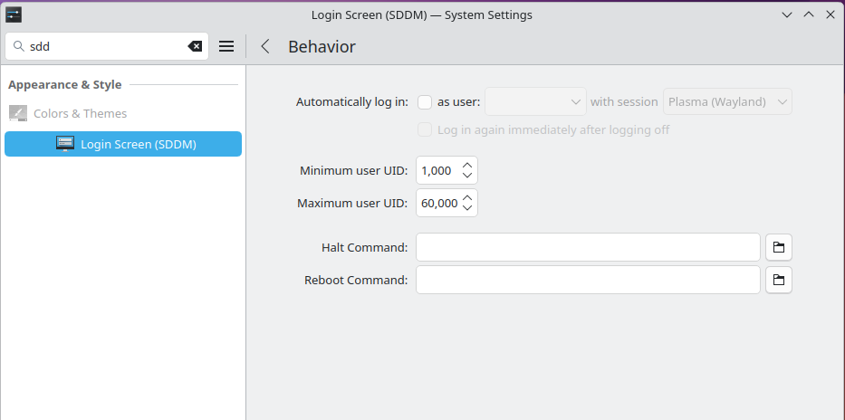Click inside the Reboot Command field
Screen dimensions: 845x420
(587, 280)
